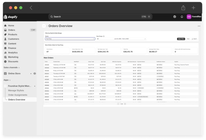Viewport: 206px width, 140px height.
Task: Expand Sales channels section
Action: (11, 67)
